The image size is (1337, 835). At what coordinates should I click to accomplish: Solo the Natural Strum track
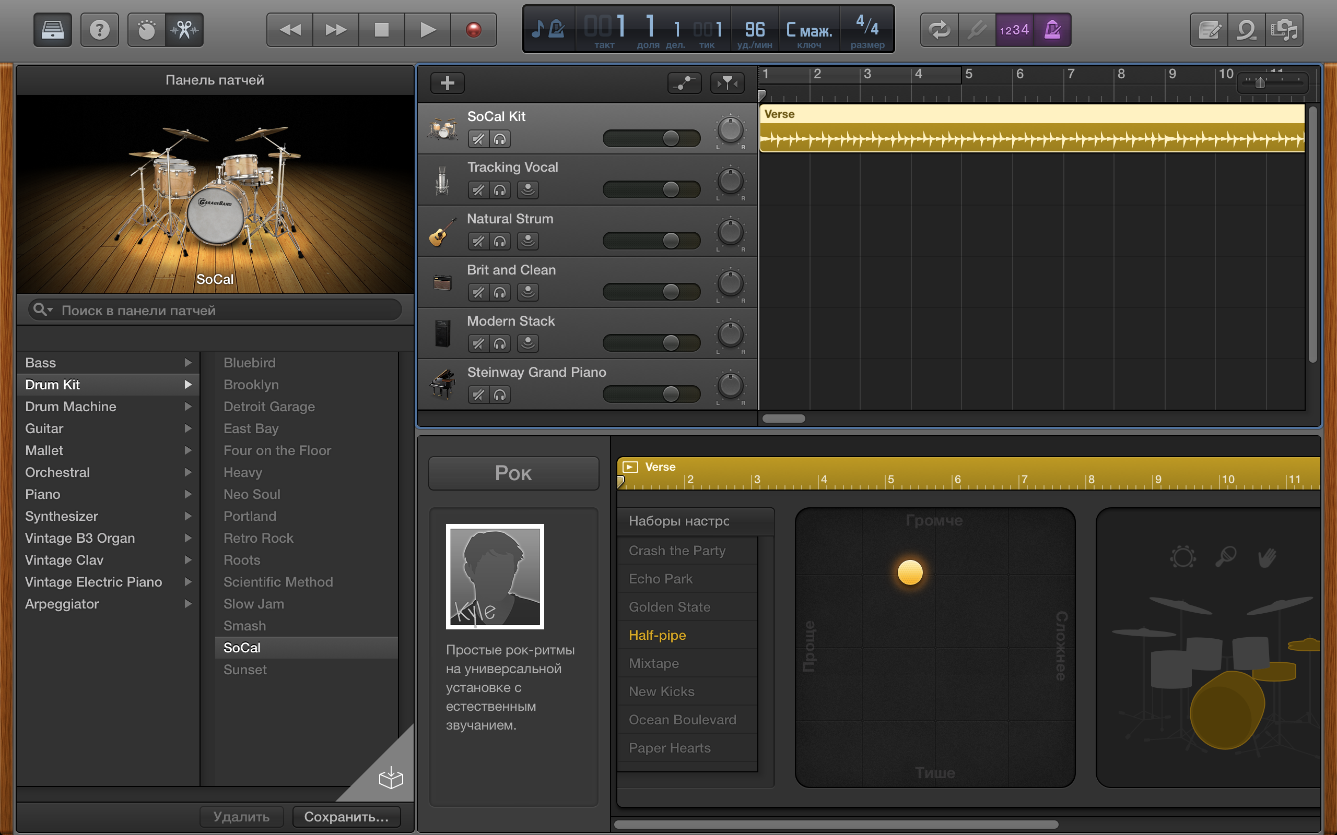499,241
